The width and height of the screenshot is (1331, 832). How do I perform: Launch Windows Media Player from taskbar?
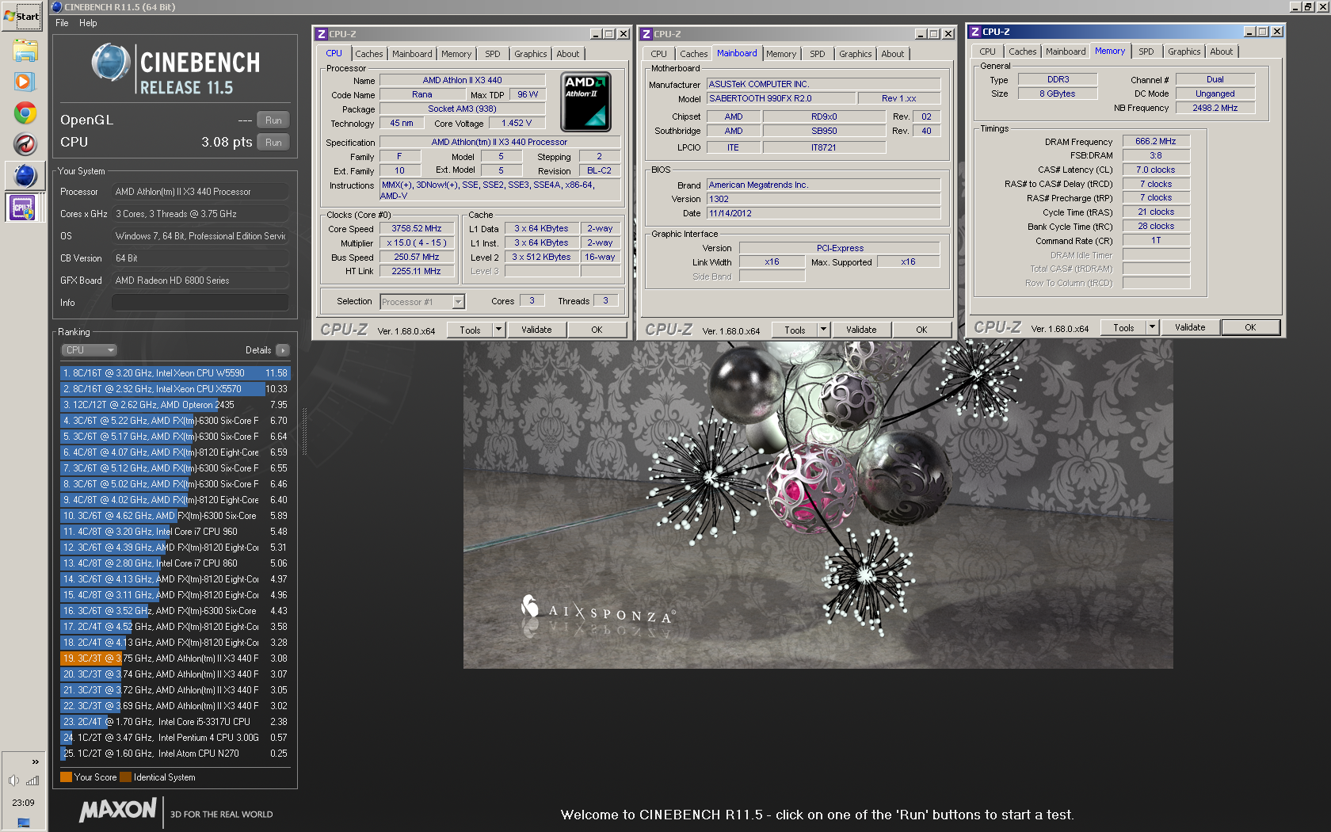click(24, 82)
